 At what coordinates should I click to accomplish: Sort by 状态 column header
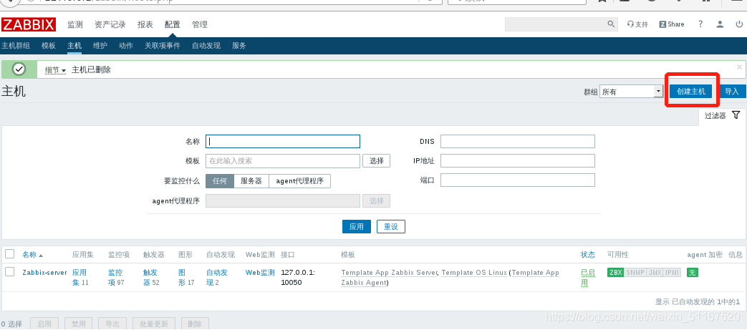[588, 255]
